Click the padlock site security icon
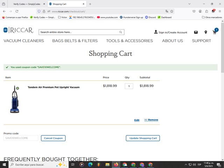The height and width of the screenshot is (168, 224). pyautogui.click(x=44, y=11)
